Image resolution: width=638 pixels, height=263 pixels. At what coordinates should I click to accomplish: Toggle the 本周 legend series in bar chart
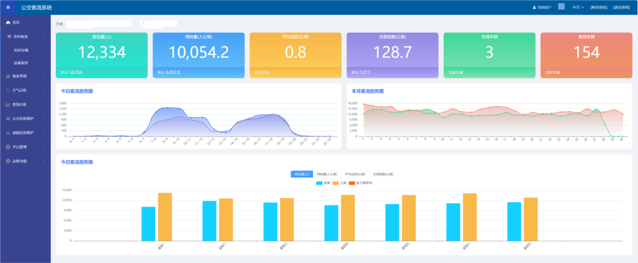tap(319, 183)
